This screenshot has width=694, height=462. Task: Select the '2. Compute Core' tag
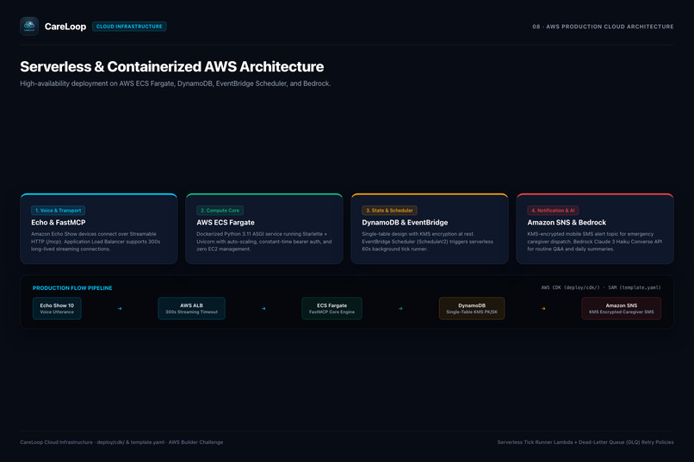[x=220, y=211]
